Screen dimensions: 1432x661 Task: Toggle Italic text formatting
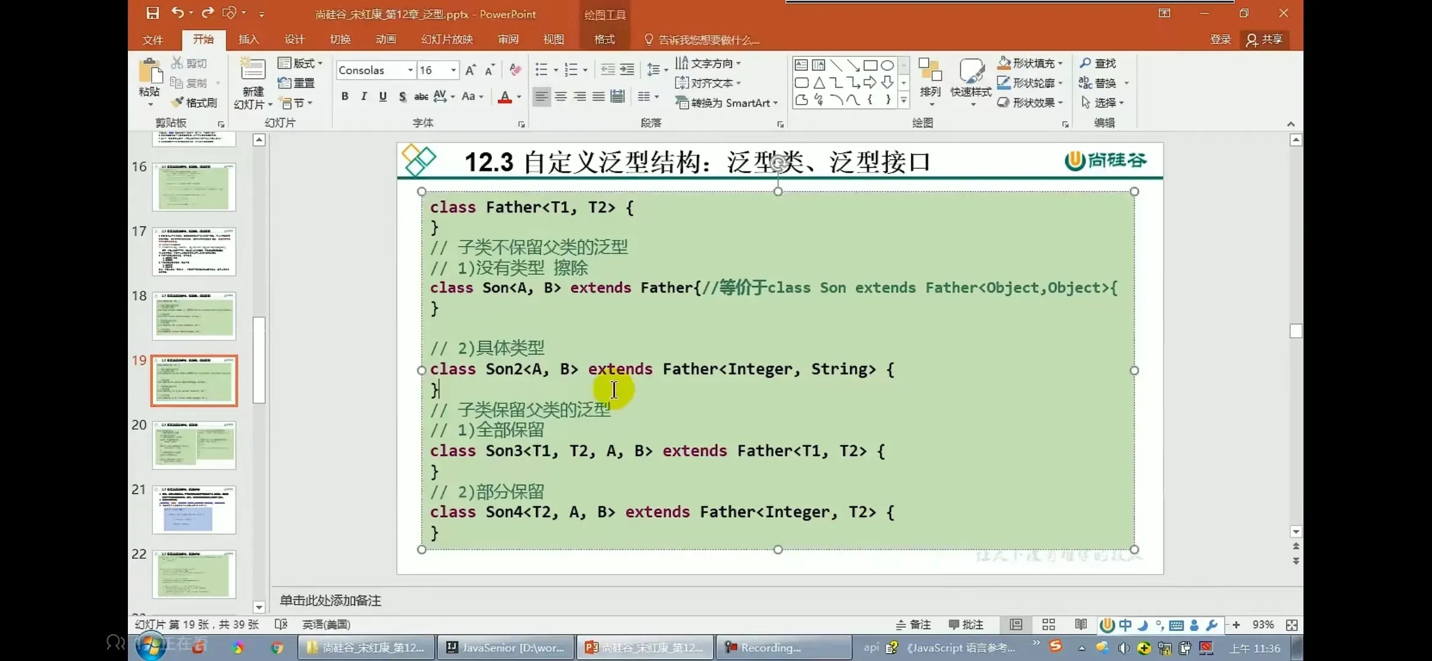pyautogui.click(x=364, y=97)
